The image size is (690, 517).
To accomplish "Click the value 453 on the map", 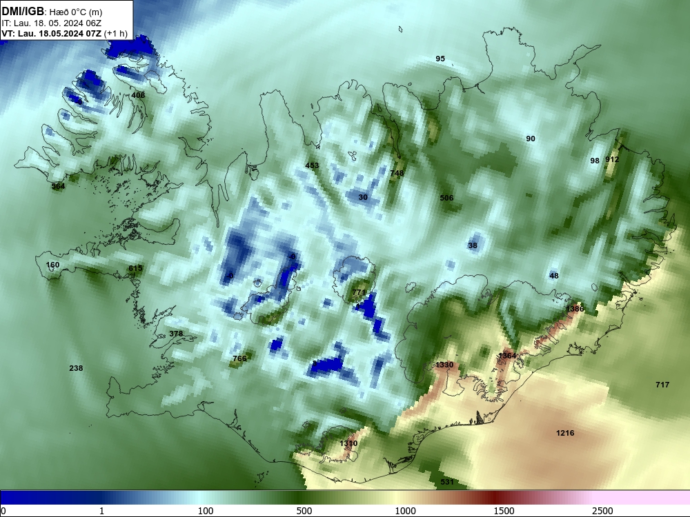I will 312,165.
